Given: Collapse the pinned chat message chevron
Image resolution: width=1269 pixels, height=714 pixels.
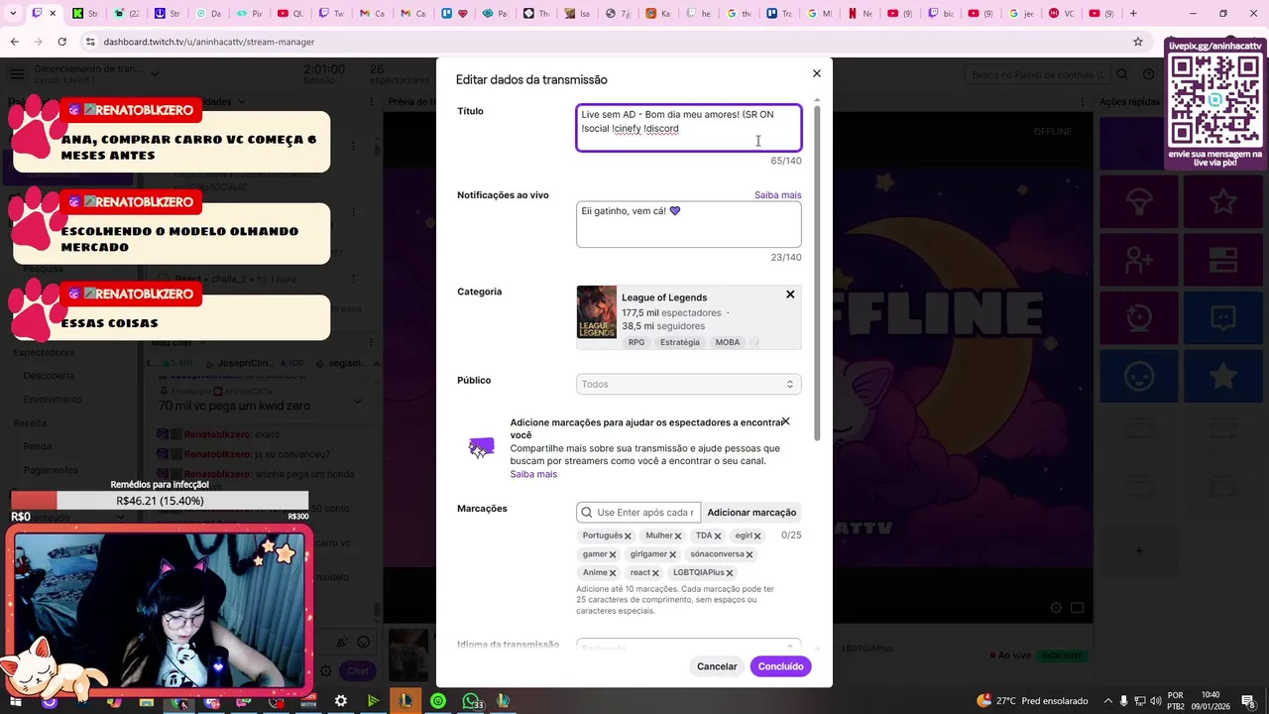Looking at the screenshot, I should click(358, 401).
